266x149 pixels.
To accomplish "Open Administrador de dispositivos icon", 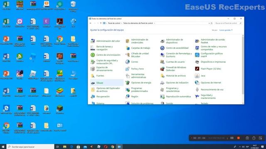I will [163, 41].
